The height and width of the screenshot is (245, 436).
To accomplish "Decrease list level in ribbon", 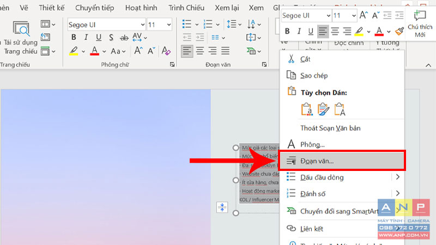I will (187, 37).
